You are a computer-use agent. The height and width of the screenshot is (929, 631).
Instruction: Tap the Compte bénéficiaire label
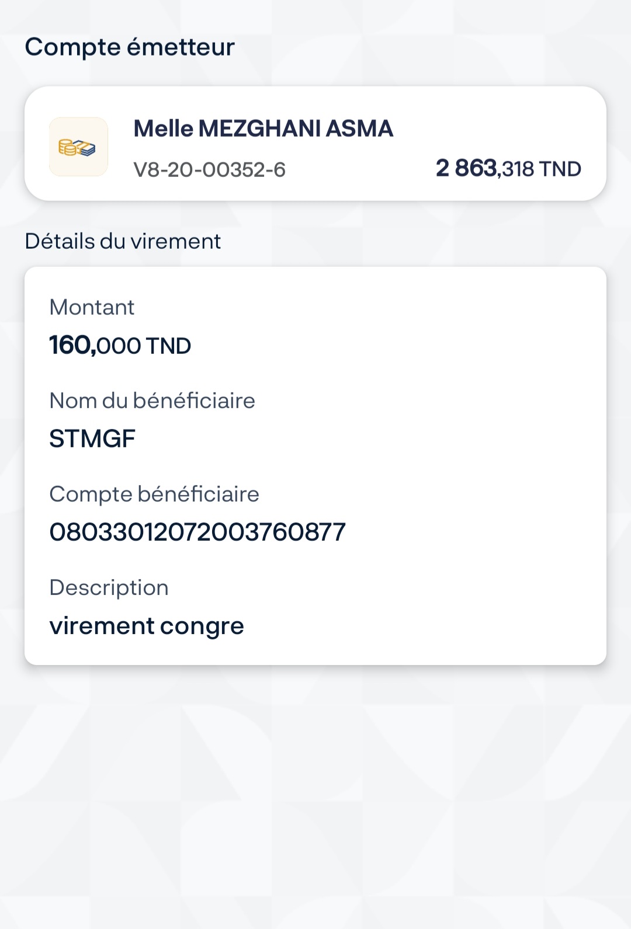pyautogui.click(x=154, y=494)
